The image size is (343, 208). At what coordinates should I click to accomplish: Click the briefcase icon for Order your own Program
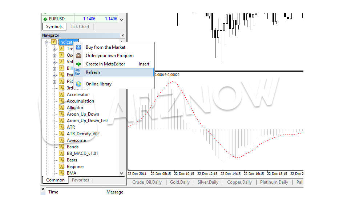point(78,55)
